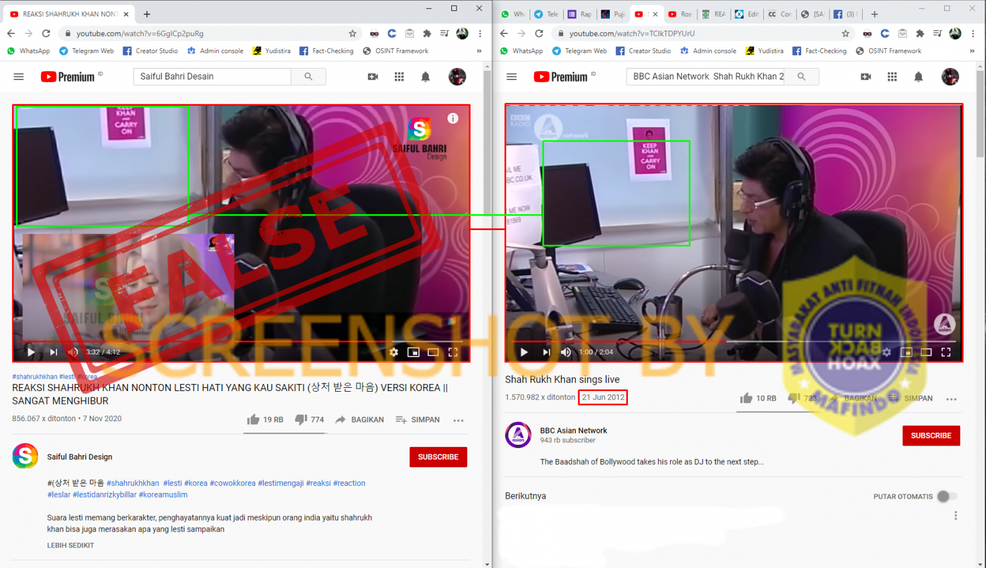This screenshot has height=568, width=986.
Task: Open a new tab in the right window
Action: (x=874, y=14)
